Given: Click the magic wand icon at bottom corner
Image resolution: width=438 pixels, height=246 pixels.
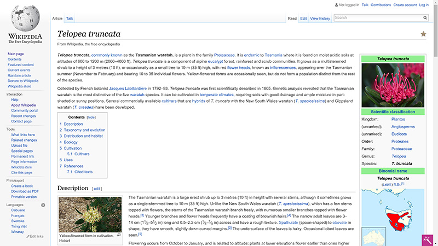Looking at the screenshot, I should [427, 240].
